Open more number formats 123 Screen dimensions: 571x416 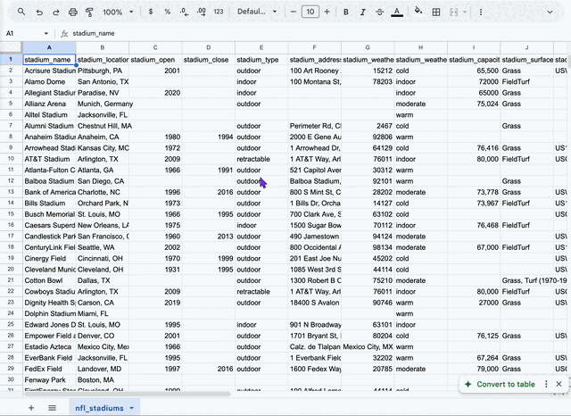[x=218, y=12]
